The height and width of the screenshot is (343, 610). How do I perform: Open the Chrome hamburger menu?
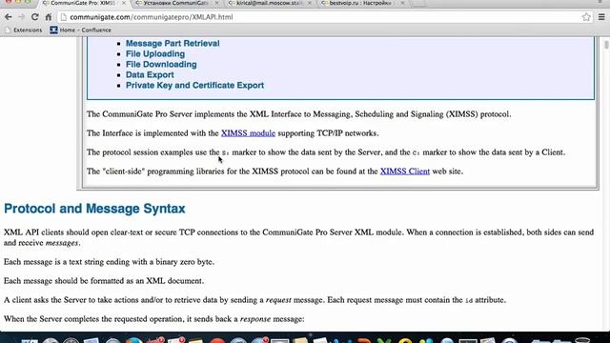point(601,17)
